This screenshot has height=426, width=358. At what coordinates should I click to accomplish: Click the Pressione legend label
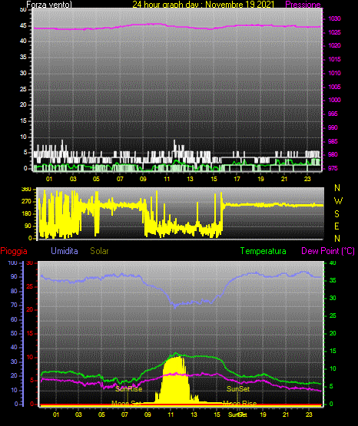[x=303, y=5]
